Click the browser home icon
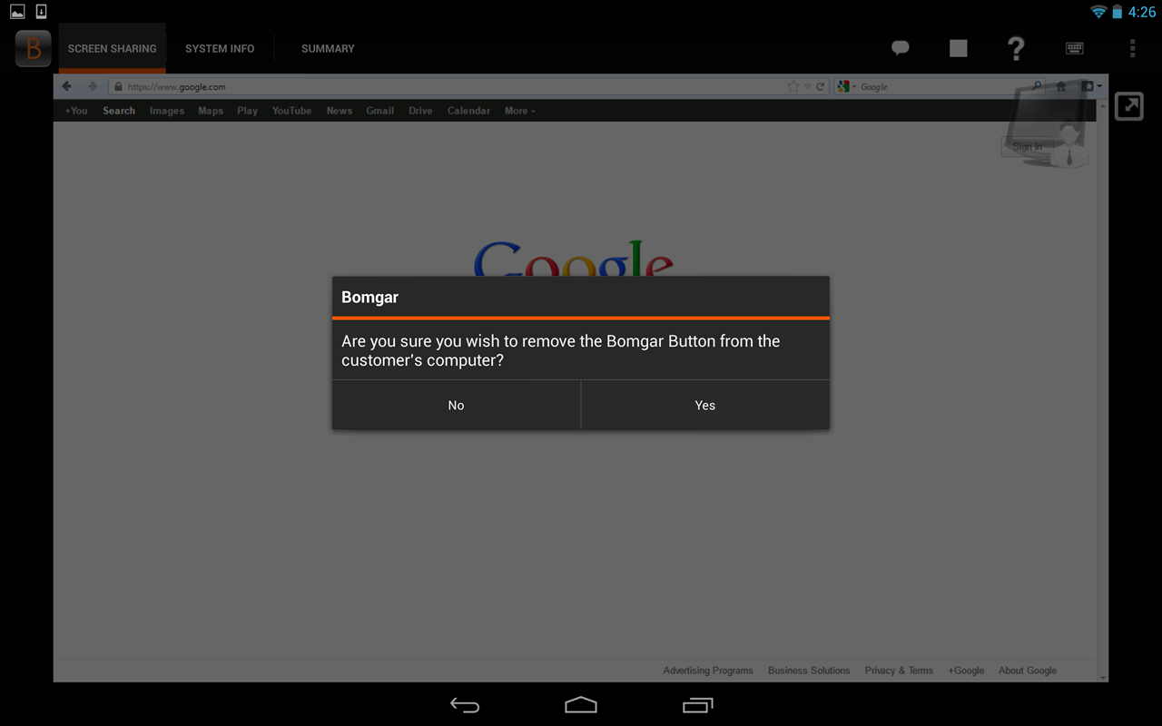Viewport: 1162px width, 726px height. [1061, 86]
